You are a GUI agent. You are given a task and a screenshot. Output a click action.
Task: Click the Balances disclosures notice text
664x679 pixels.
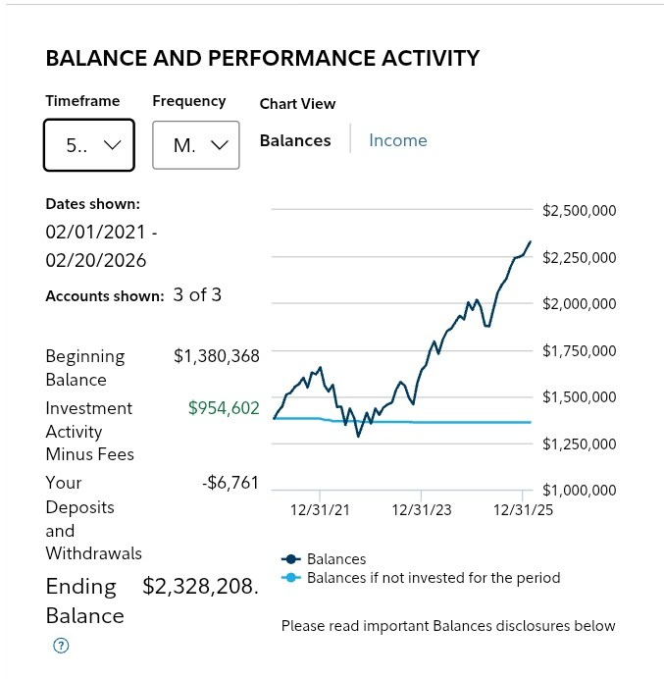click(448, 626)
